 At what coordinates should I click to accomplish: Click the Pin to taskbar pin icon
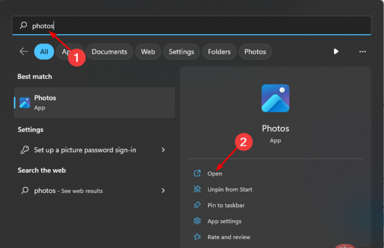point(197,205)
